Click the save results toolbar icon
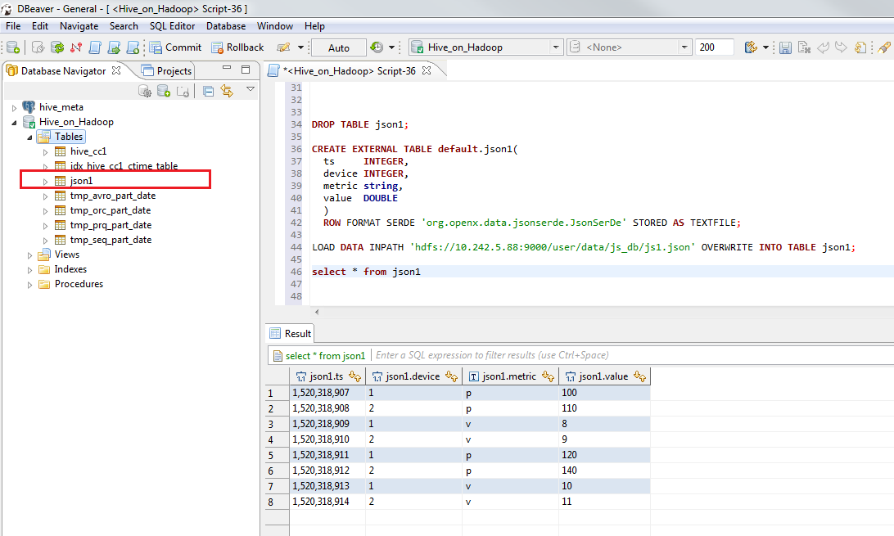This screenshot has height=536, width=894. [785, 47]
